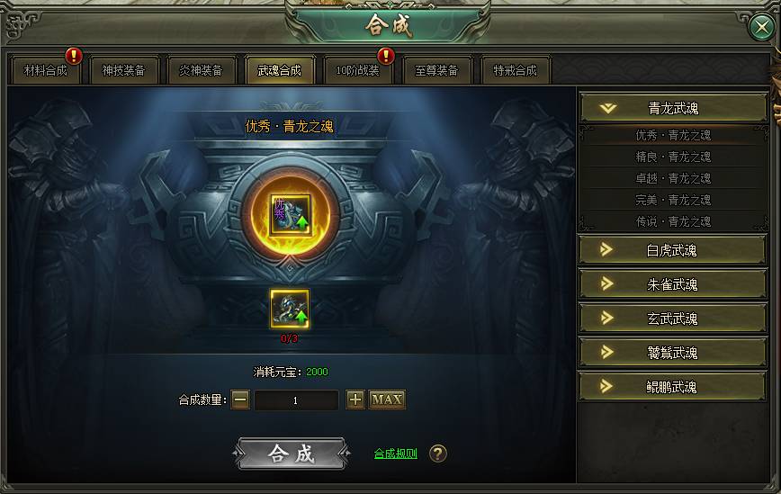The height and width of the screenshot is (494, 781).
Task: Click the red alert badge on 材料合成
Action: tap(74, 56)
